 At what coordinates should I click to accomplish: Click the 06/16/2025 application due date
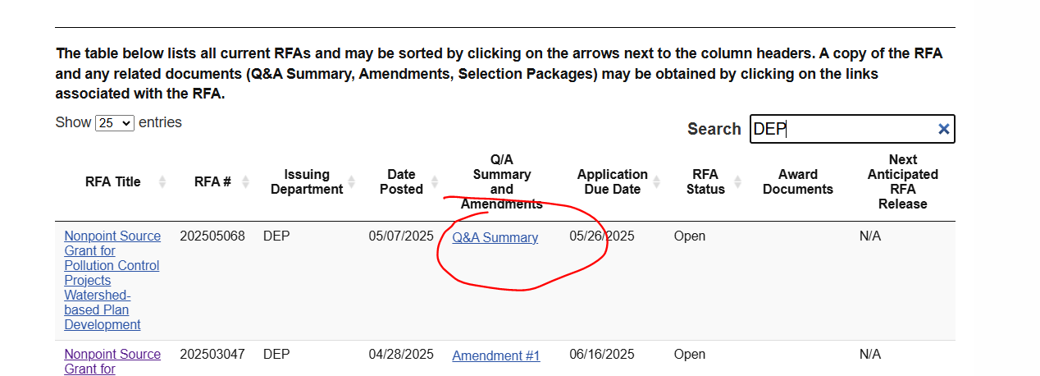pyautogui.click(x=602, y=355)
